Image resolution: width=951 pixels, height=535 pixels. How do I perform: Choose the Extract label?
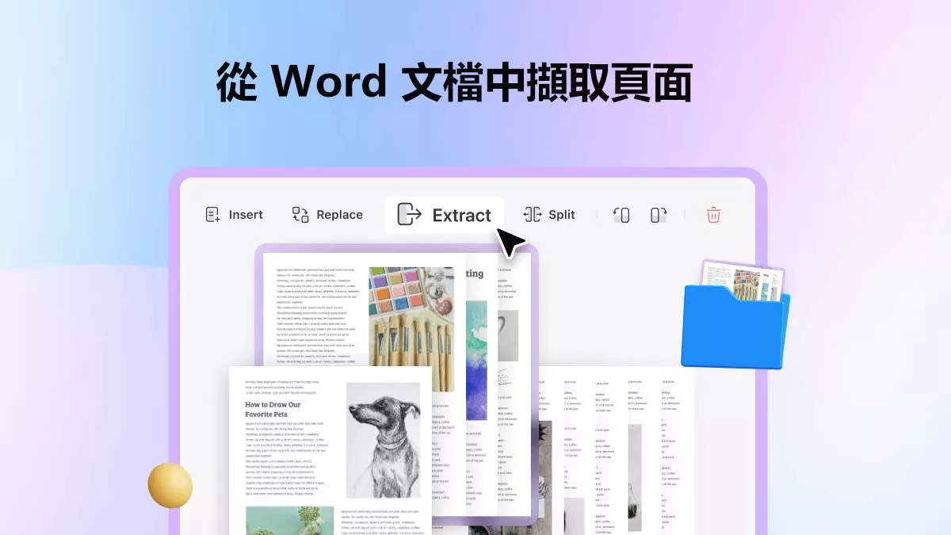[x=461, y=216]
